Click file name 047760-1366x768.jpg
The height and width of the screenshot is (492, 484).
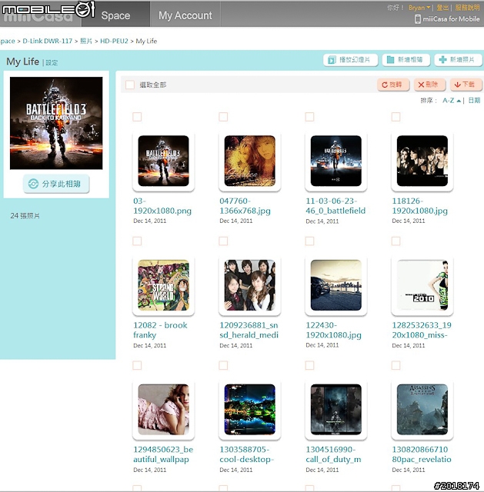pyautogui.click(x=245, y=206)
